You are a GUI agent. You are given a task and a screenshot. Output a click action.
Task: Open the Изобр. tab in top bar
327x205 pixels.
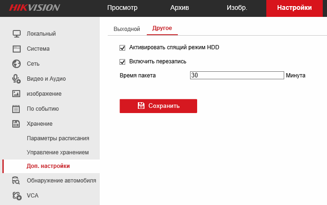237,8
